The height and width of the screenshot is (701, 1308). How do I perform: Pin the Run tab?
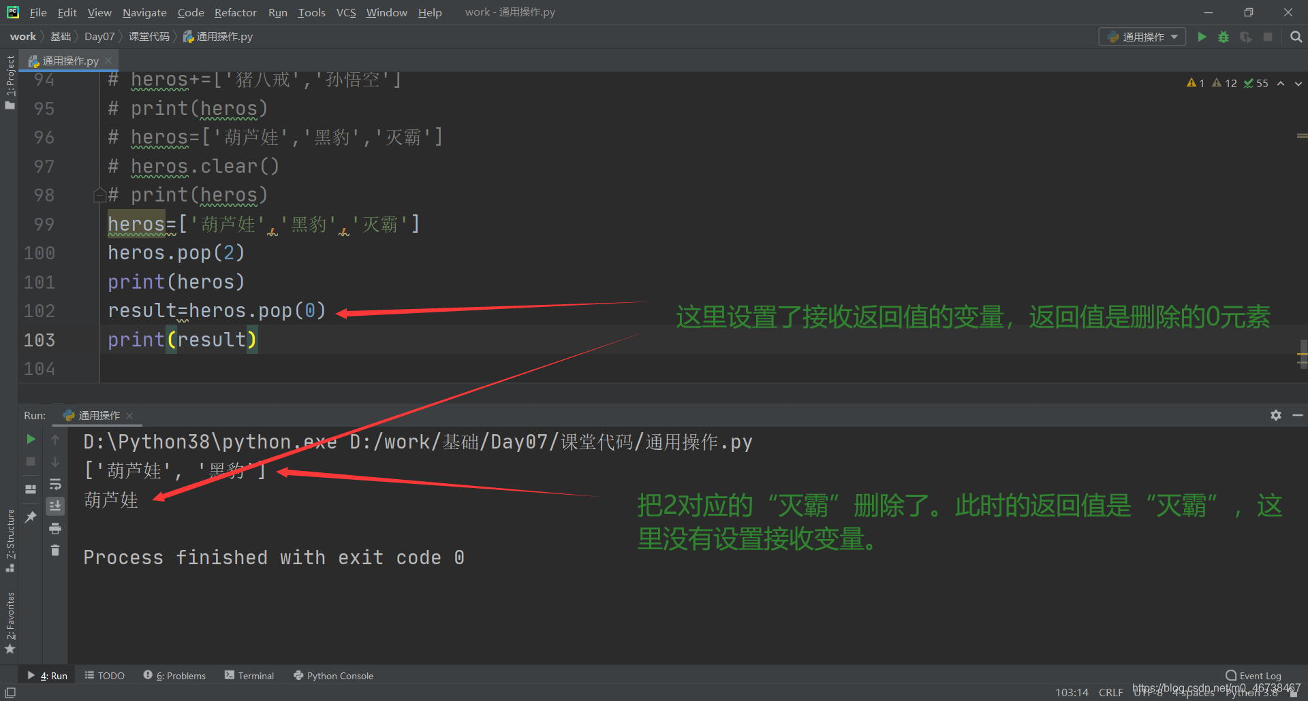pos(31,517)
